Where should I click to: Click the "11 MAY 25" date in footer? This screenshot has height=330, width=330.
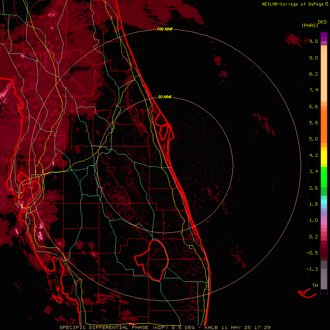[236, 327]
